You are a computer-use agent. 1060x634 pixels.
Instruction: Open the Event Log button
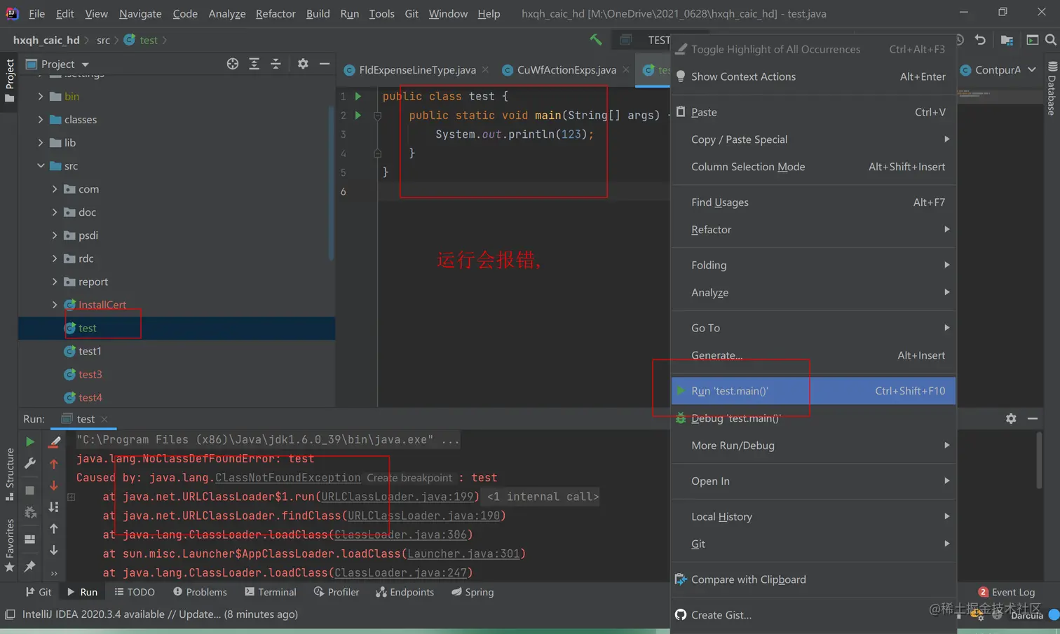click(1007, 592)
